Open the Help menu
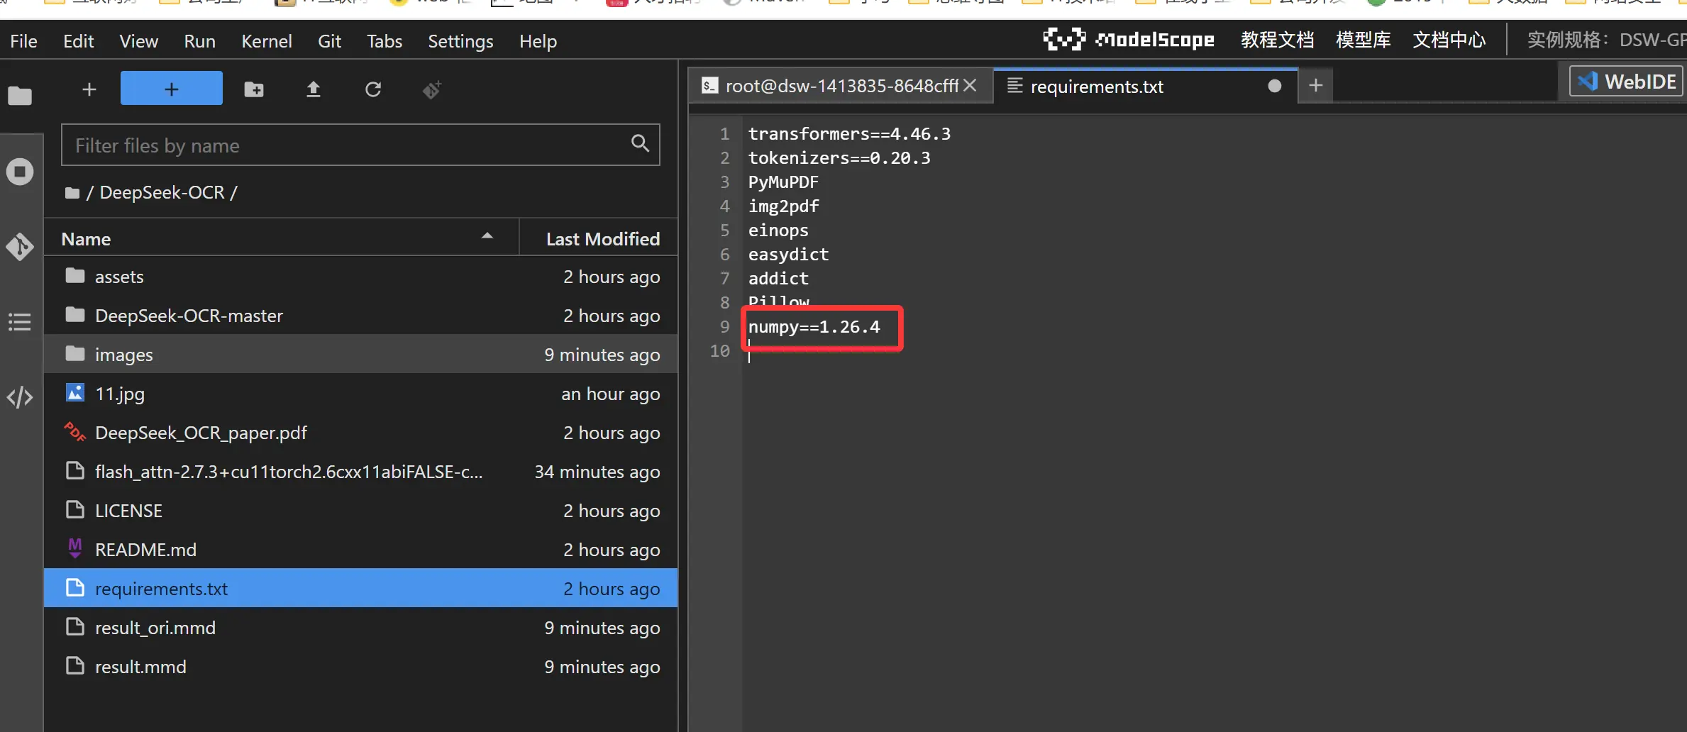Viewport: 1687px width, 732px height. click(538, 41)
